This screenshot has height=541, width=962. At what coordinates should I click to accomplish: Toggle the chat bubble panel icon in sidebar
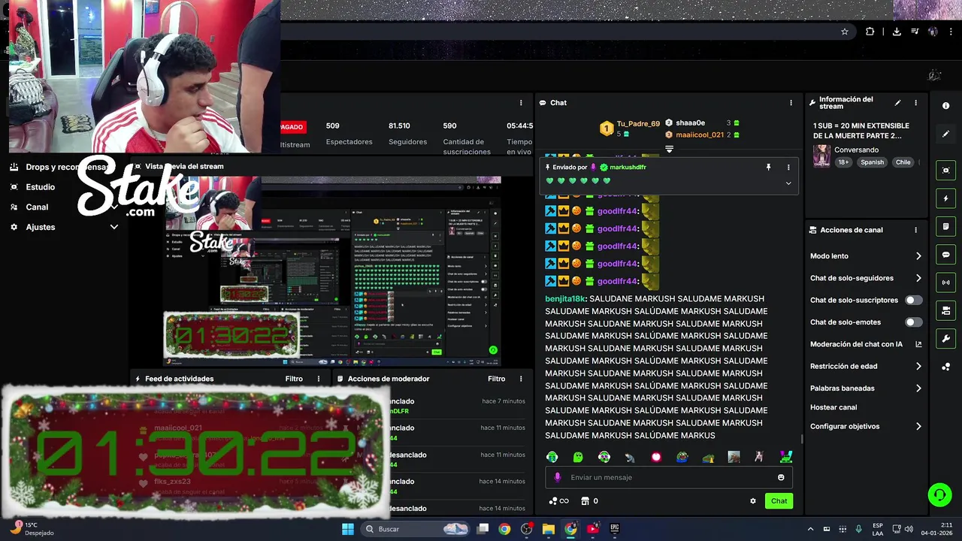coord(945,255)
